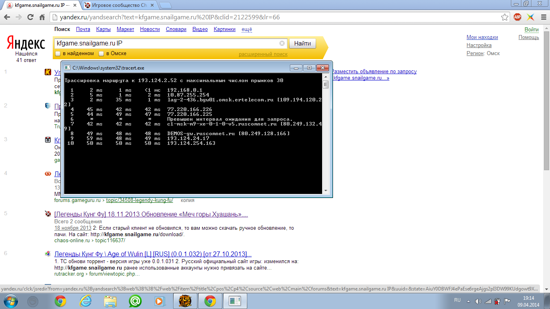
Task: Open the media player taskbar icon
Action: [x=160, y=301]
